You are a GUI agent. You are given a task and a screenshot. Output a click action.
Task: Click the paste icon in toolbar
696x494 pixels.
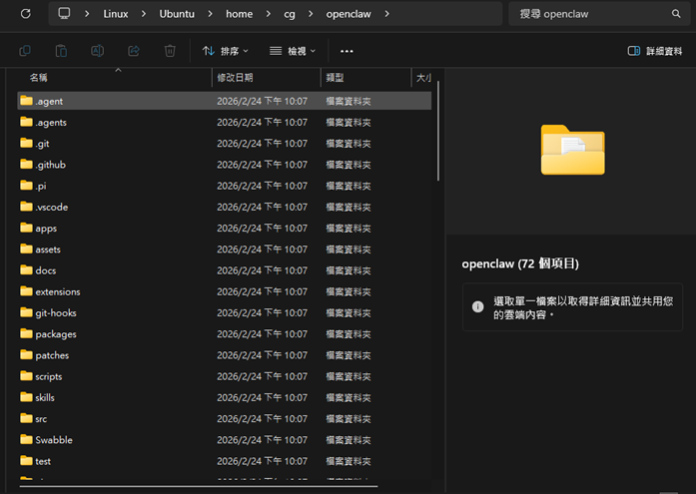(61, 51)
